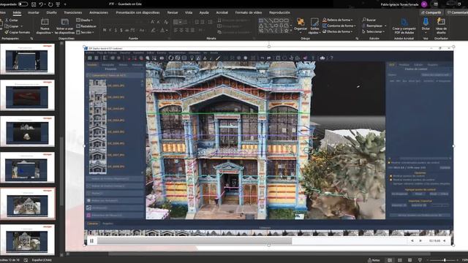The width and height of the screenshot is (468, 263).
Task: Open Estilos rápidos gallery
Action: 314,26
